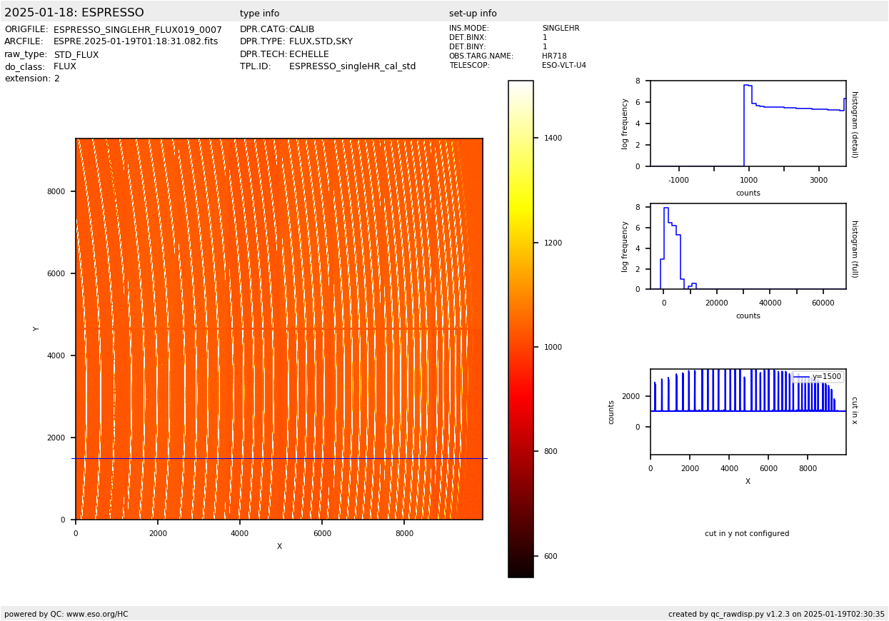Click the blue horizontal cut line across the image
Screen dimensions: 889x621
(278, 458)
